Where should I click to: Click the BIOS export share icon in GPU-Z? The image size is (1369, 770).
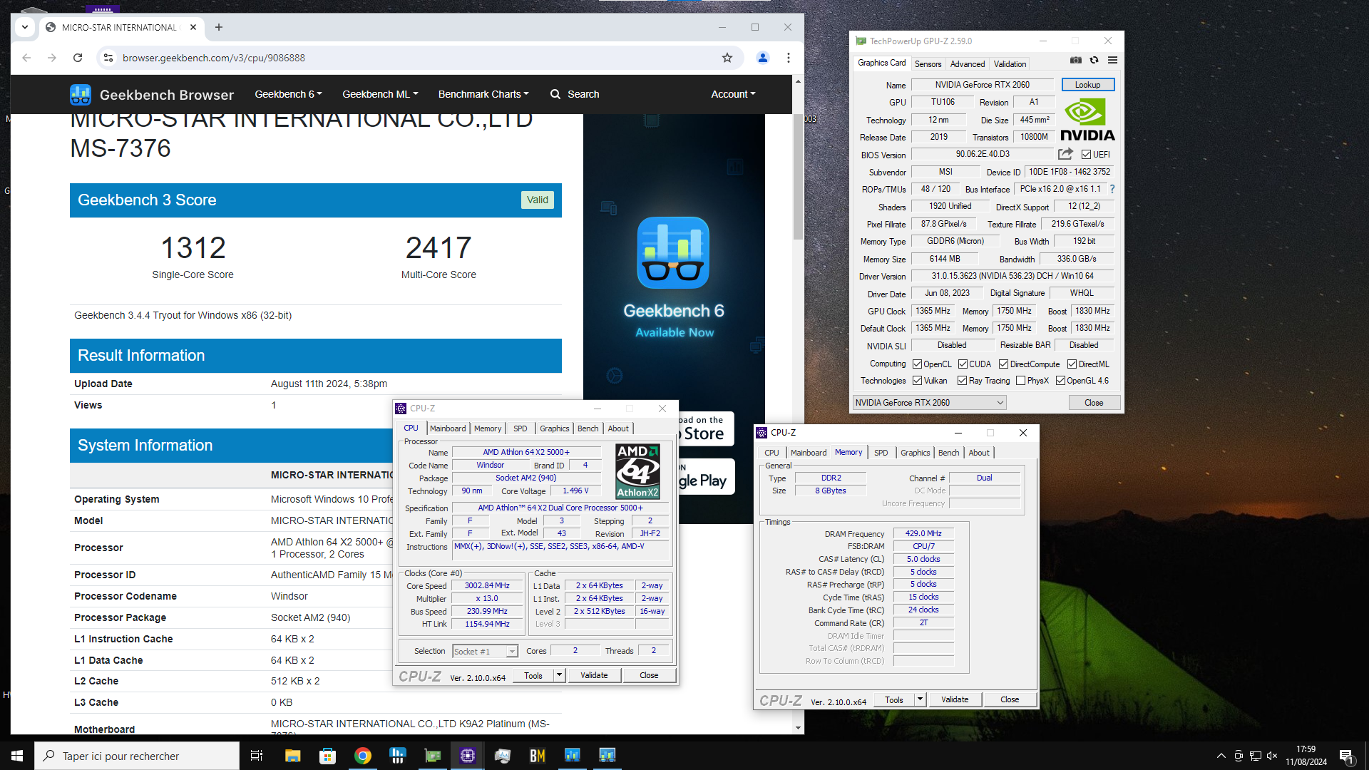tap(1065, 154)
